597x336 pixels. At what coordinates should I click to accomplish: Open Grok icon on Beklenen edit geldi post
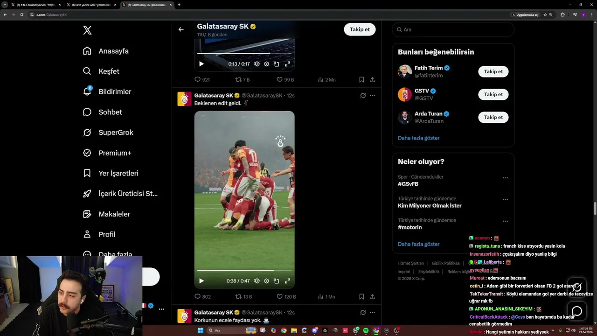click(362, 95)
